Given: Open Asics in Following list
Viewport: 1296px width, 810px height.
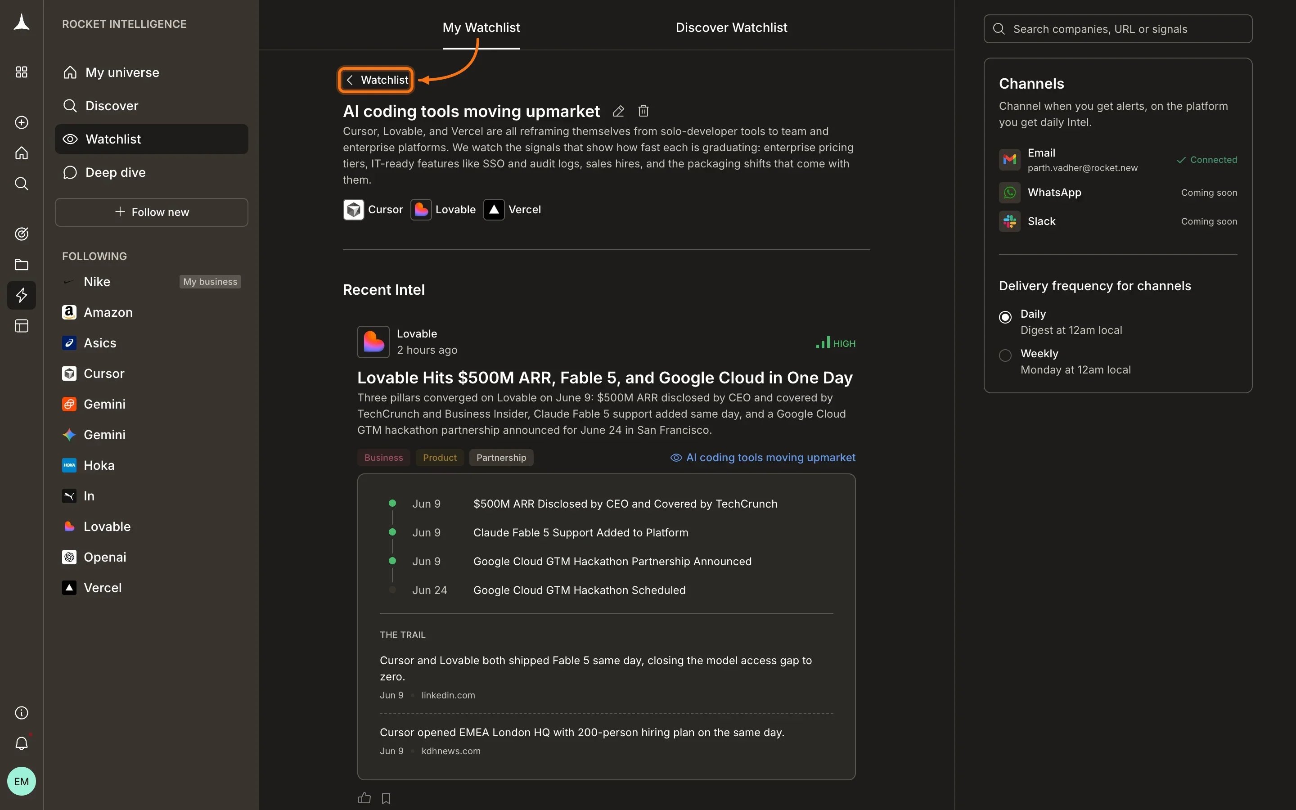Looking at the screenshot, I should tap(152, 343).
